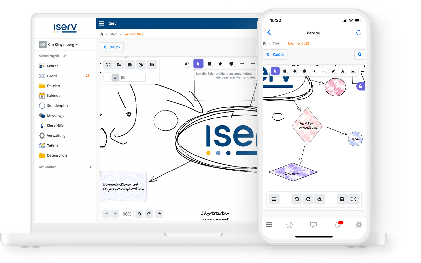Zoom in with the plus button on laptop

click(115, 214)
